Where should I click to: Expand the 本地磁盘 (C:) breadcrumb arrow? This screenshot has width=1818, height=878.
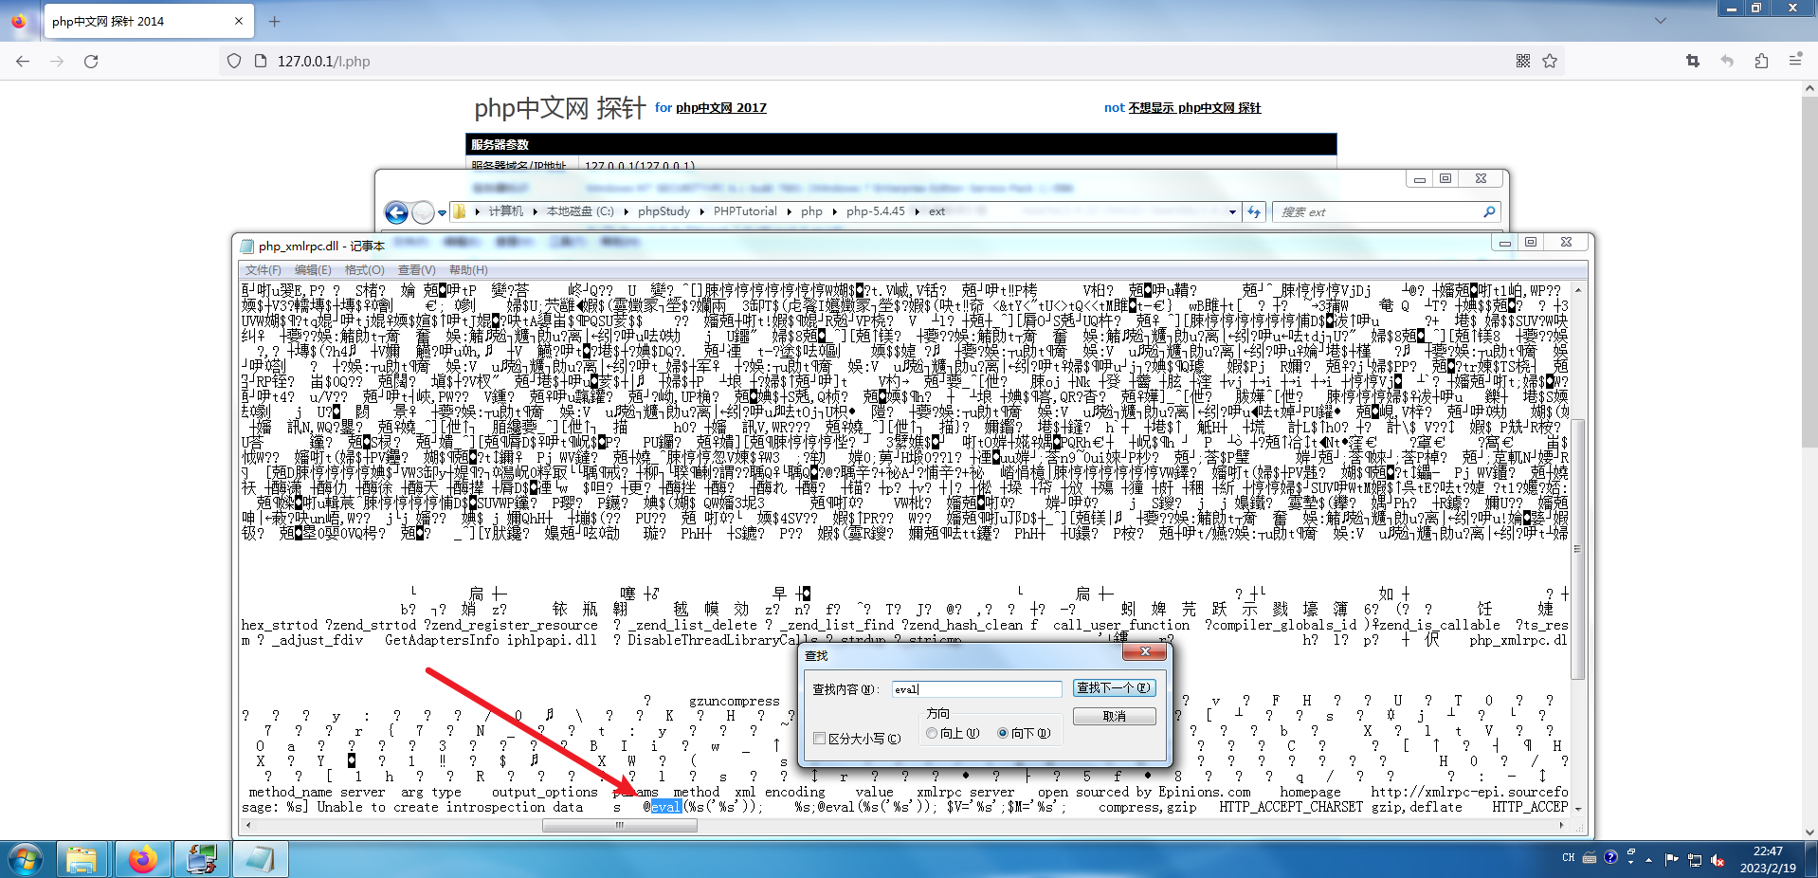[x=627, y=211]
